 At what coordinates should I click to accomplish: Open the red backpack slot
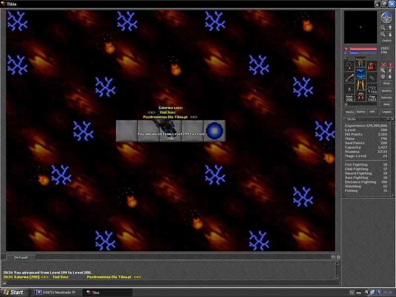pyautogui.click(x=372, y=66)
